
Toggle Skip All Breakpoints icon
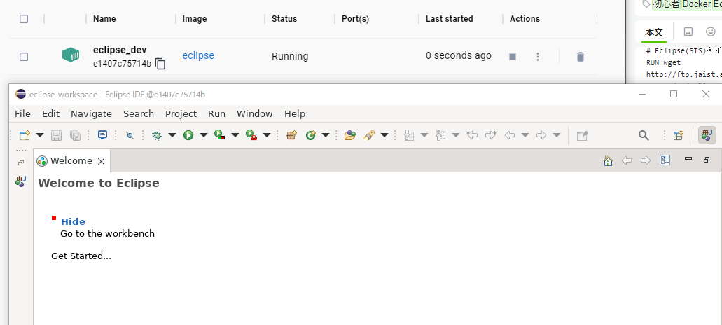[130, 135]
